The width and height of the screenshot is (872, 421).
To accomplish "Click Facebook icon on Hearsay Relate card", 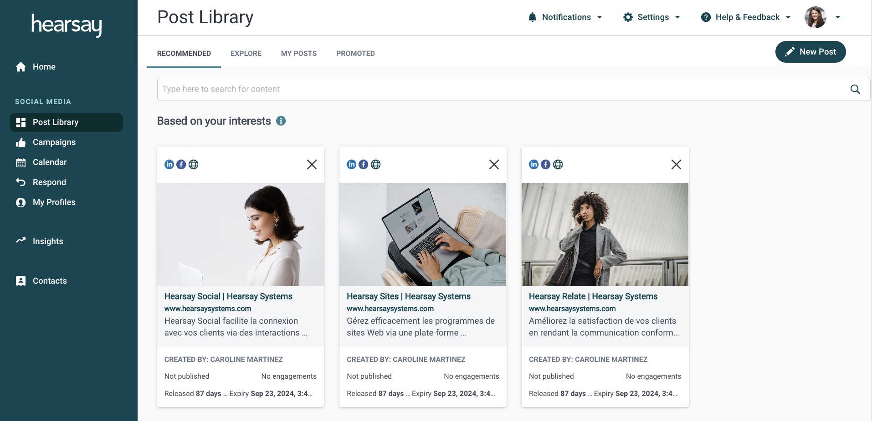I will 545,165.
